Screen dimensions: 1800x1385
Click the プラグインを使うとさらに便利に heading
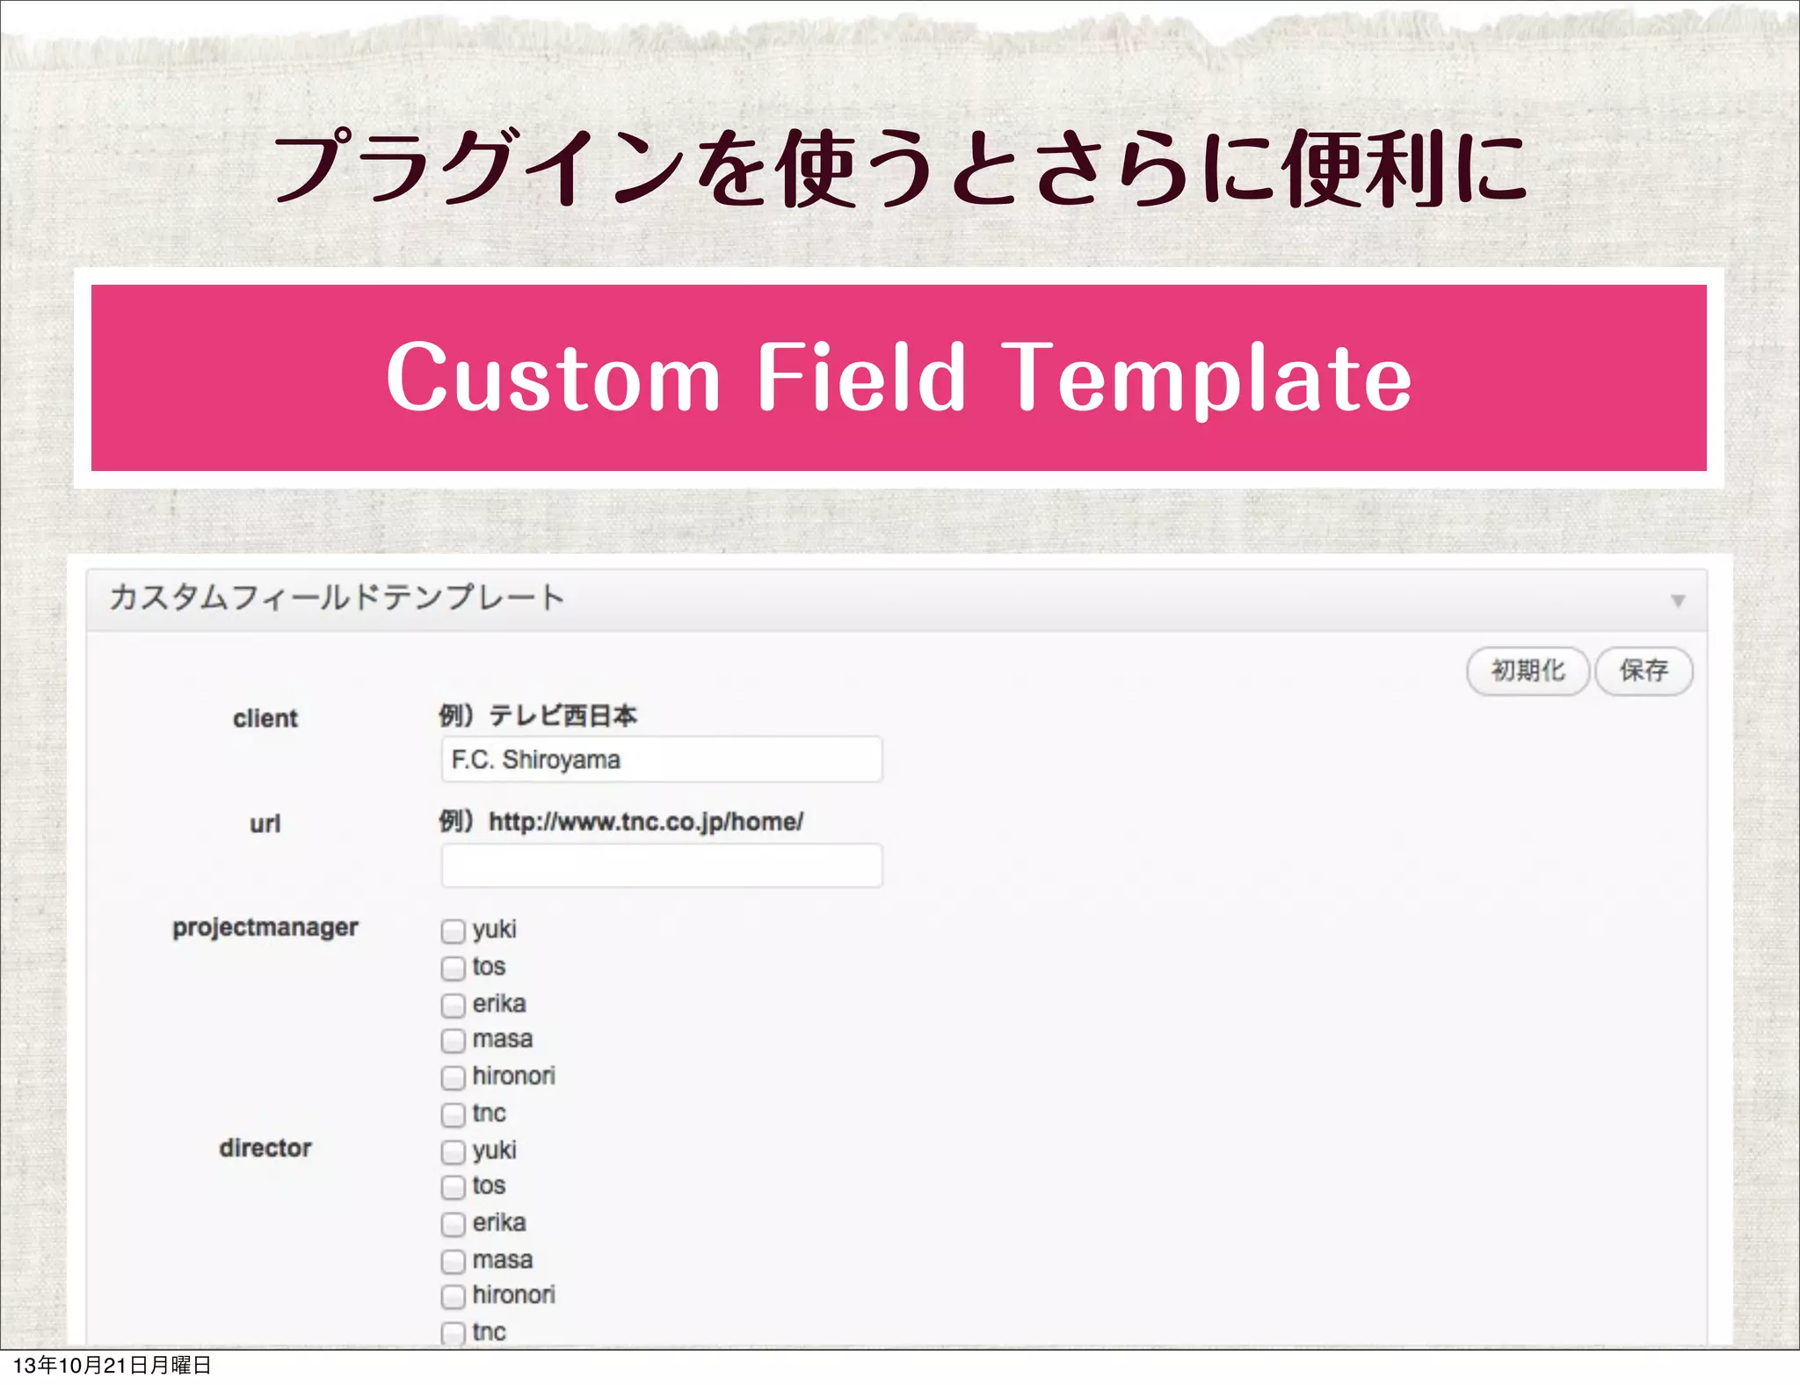pos(899,167)
